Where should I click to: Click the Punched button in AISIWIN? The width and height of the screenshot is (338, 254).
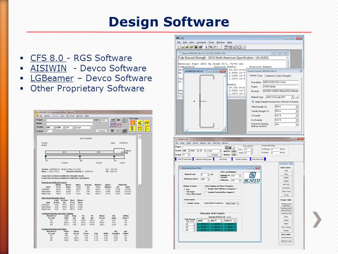(x=214, y=155)
